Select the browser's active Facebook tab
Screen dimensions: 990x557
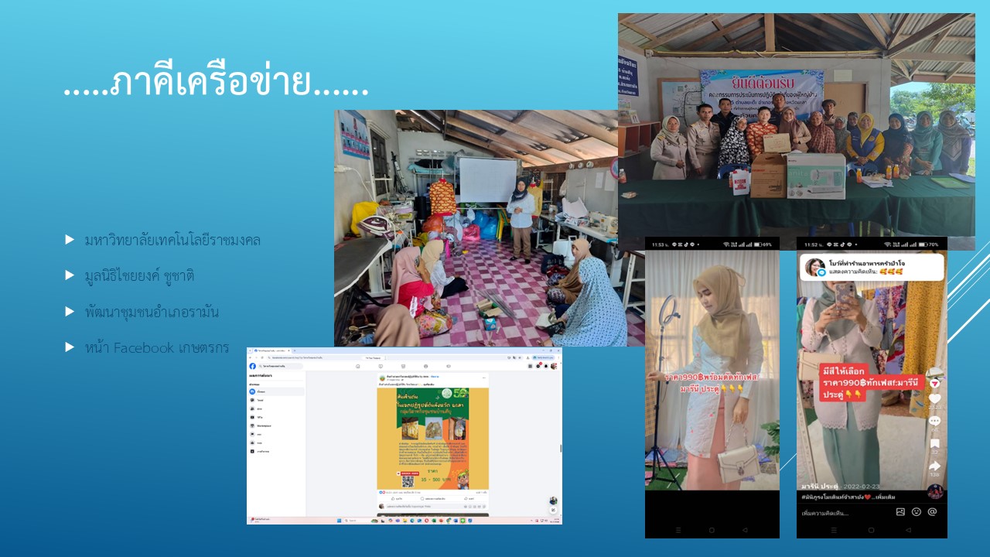(270, 350)
